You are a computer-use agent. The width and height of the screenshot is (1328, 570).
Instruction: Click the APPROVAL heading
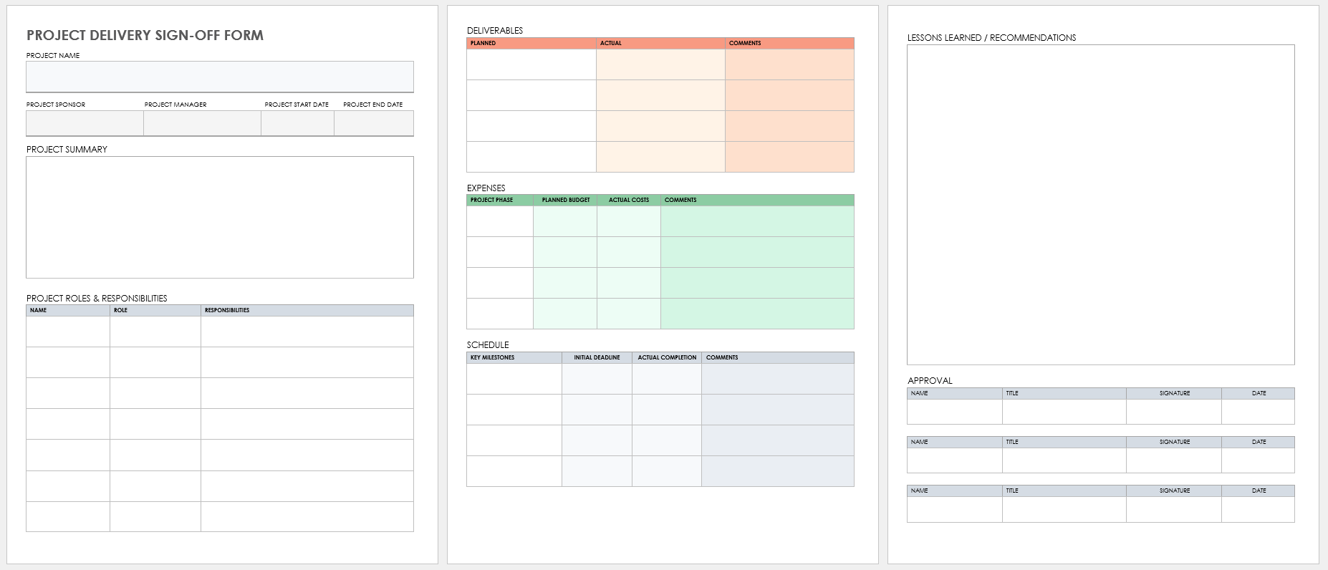click(x=930, y=381)
